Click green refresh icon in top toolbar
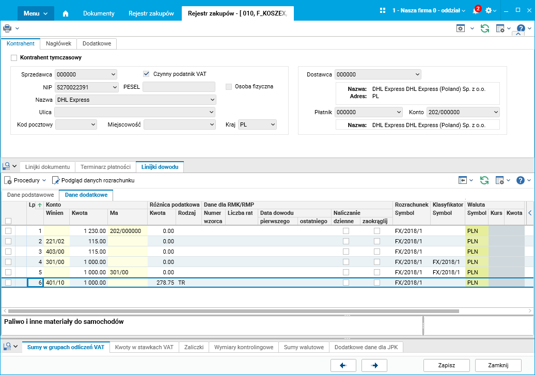This screenshot has width=535, height=375. click(x=484, y=28)
